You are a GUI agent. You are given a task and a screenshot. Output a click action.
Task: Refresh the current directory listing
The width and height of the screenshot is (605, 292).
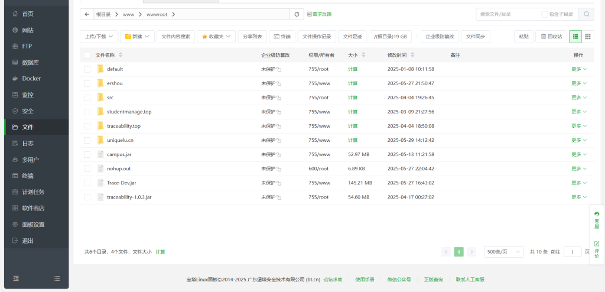point(298,14)
